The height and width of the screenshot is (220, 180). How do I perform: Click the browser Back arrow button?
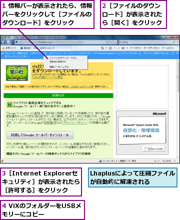point(3,42)
